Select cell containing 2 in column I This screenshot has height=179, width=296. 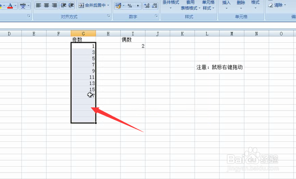pyautogui.click(x=133, y=46)
